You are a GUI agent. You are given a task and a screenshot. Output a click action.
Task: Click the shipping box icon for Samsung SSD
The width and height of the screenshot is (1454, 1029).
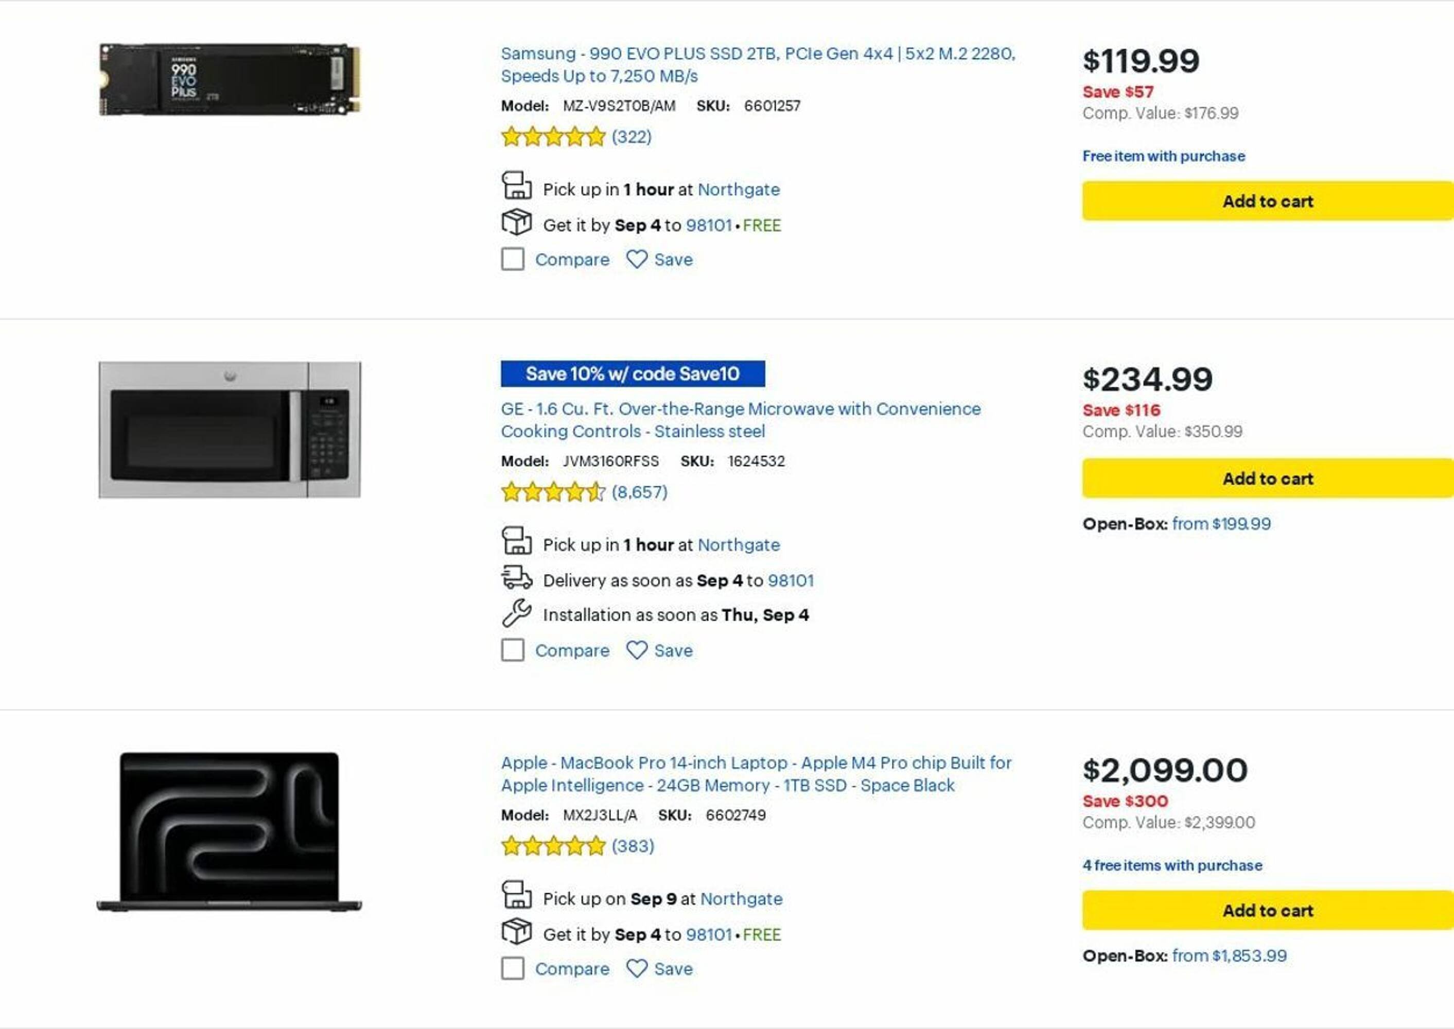[x=517, y=222]
